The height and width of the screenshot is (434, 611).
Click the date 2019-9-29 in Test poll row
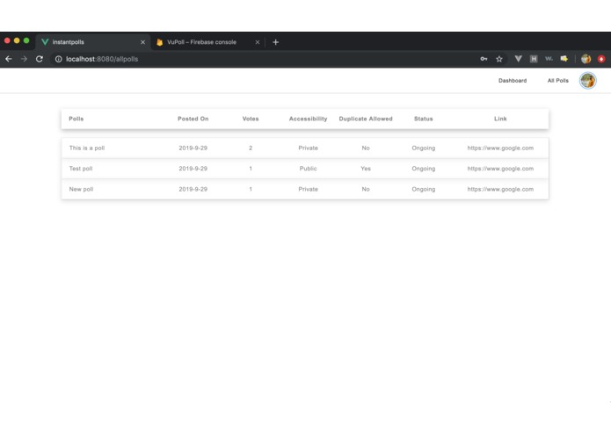[x=193, y=169]
